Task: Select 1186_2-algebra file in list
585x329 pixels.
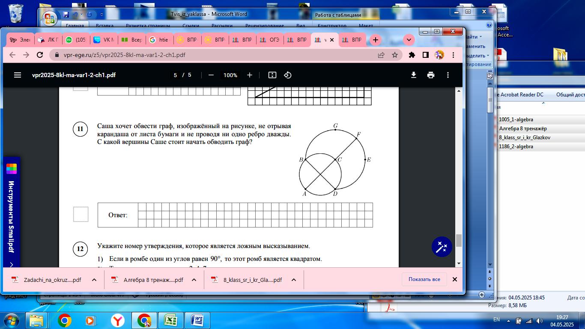Action: coord(516,147)
